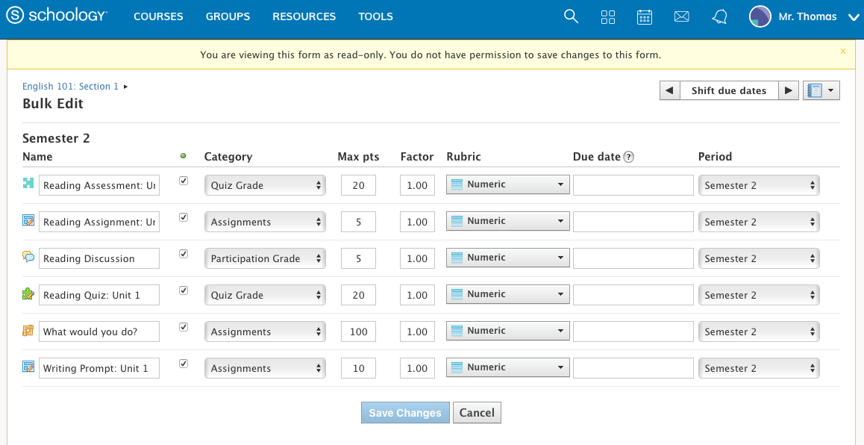This screenshot has width=864, height=445.
Task: Open the notifications bell icon
Action: pos(719,16)
